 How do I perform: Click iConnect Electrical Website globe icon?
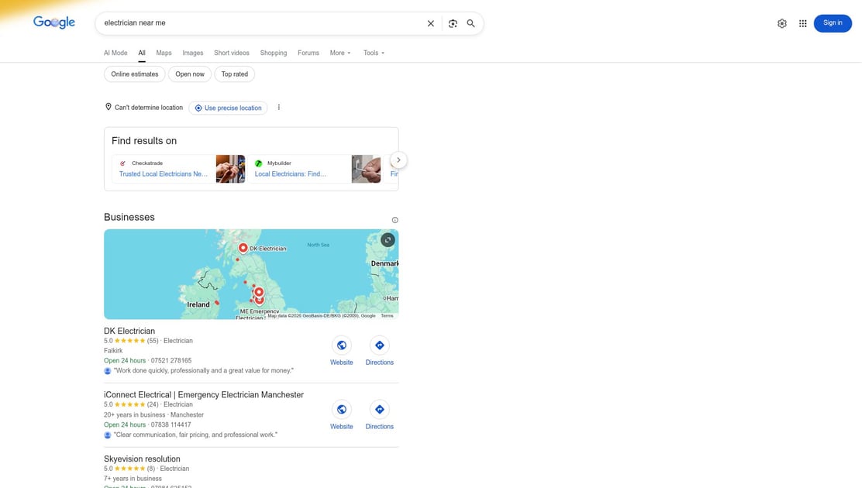point(342,410)
